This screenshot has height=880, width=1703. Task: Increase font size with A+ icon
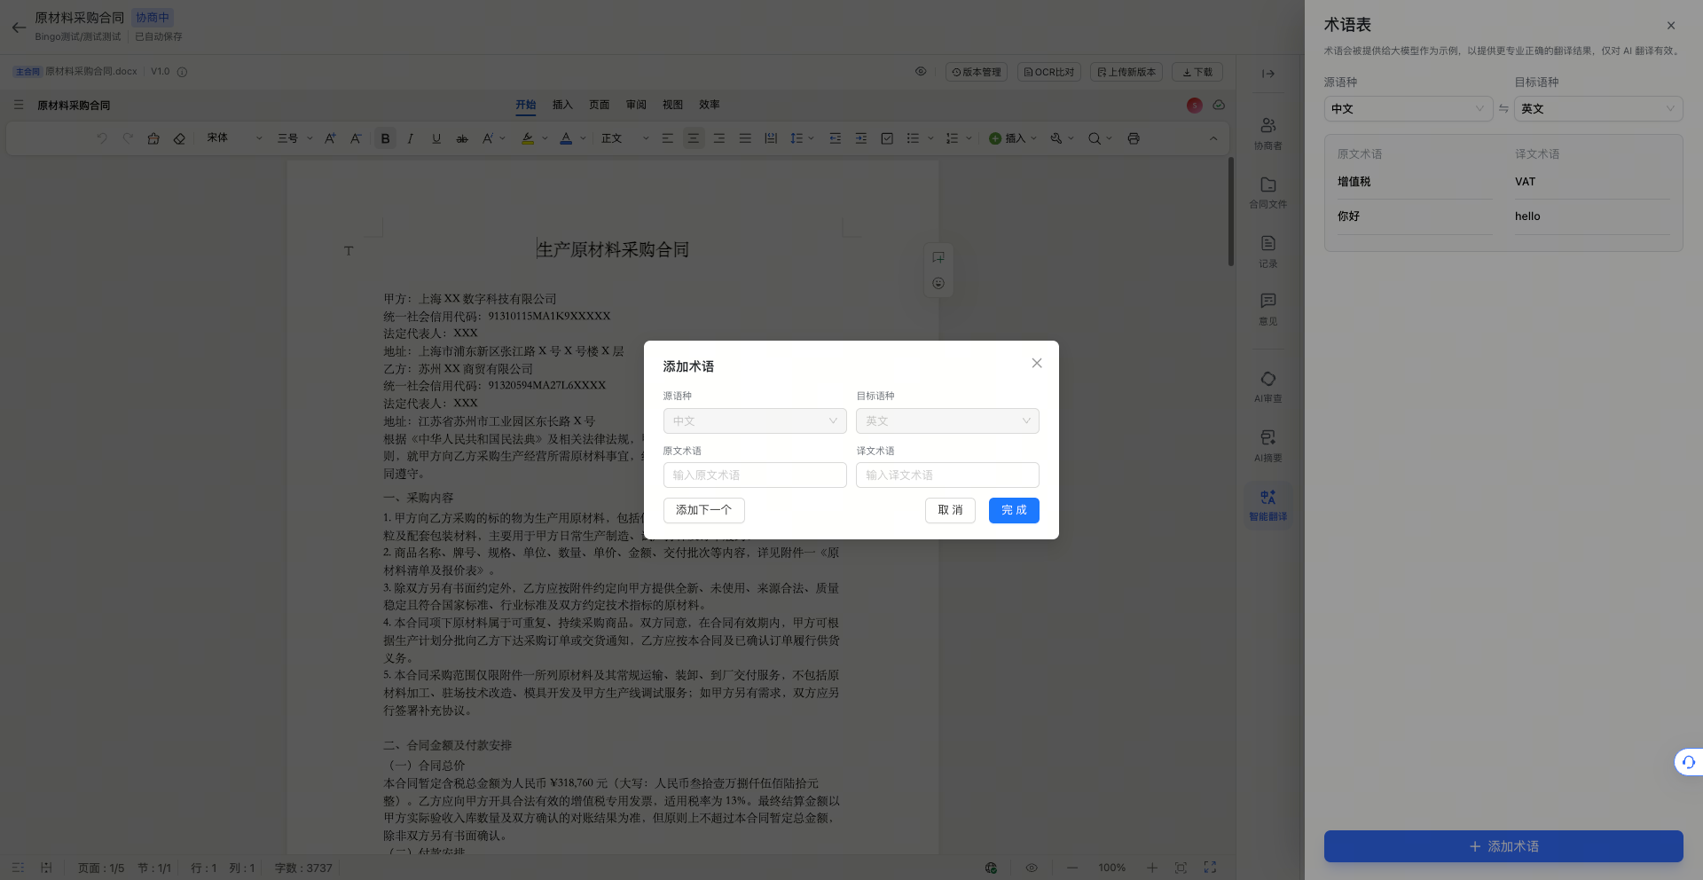coord(330,138)
